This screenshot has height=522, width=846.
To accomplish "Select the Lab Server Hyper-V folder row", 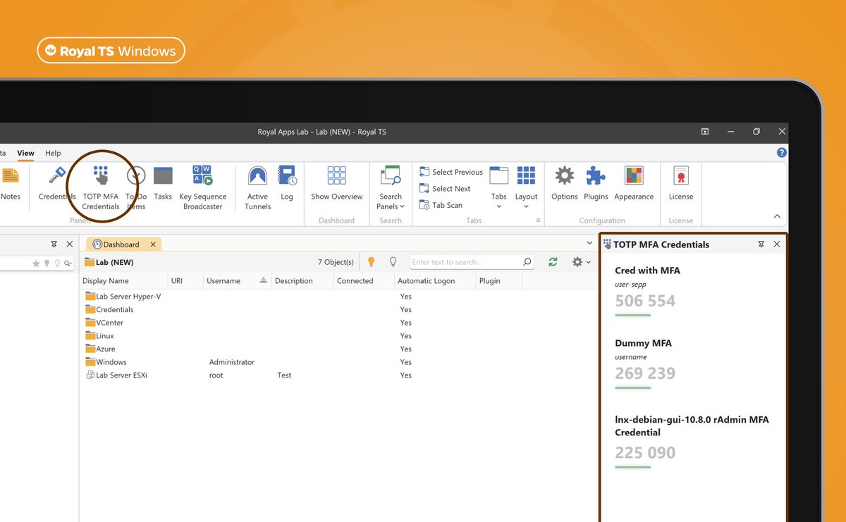I will (338, 297).
